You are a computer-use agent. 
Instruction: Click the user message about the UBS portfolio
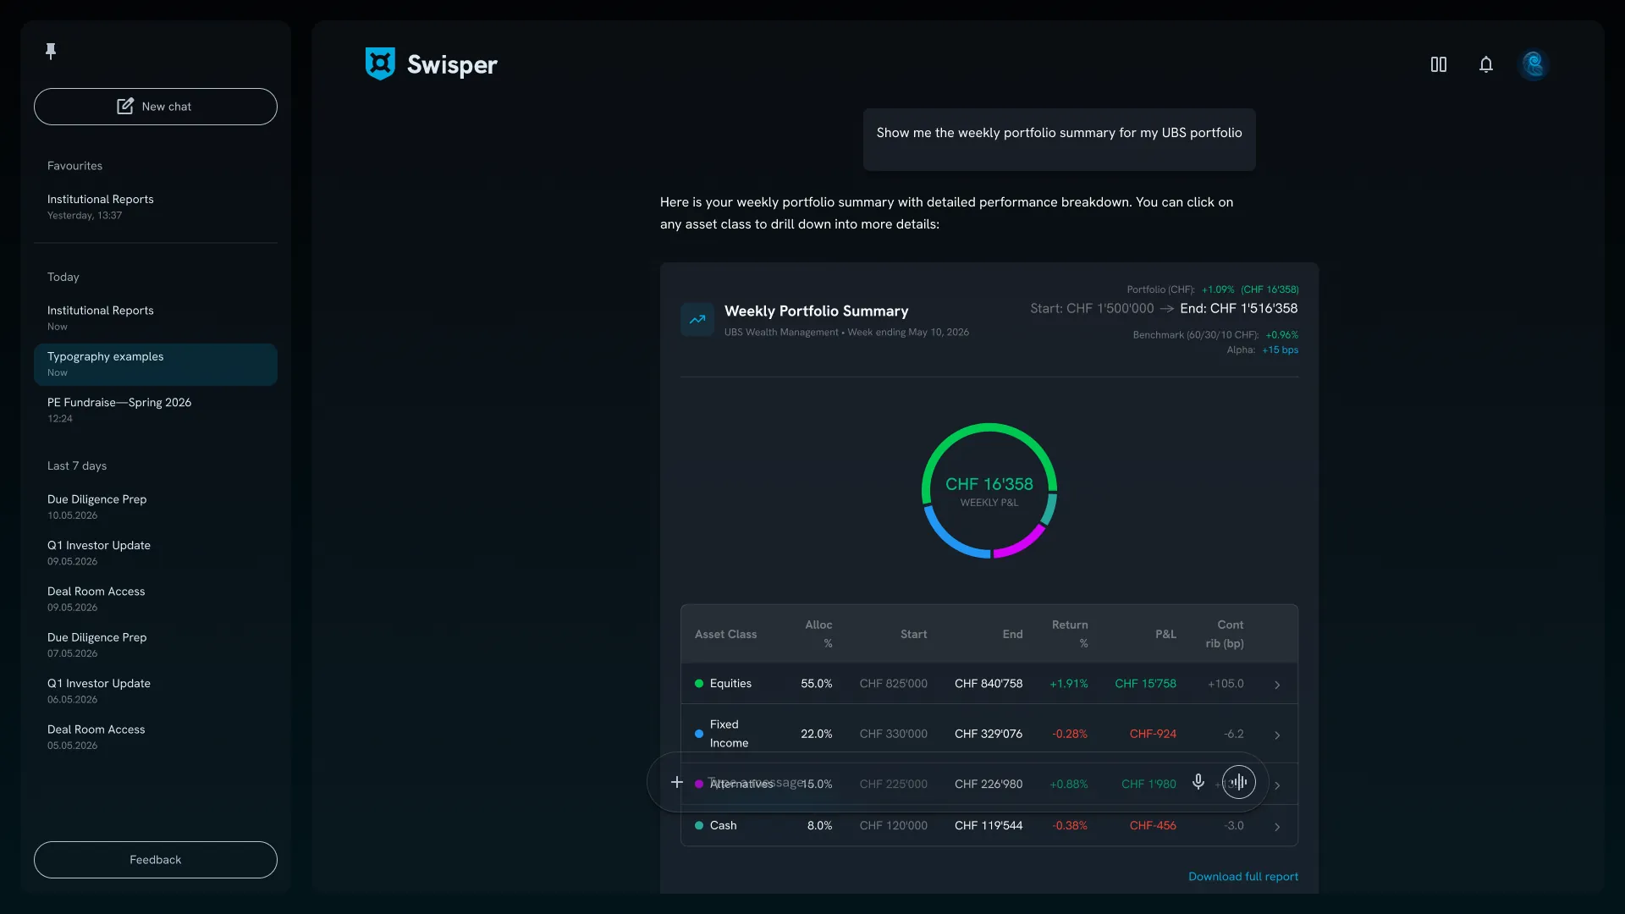1060,140
